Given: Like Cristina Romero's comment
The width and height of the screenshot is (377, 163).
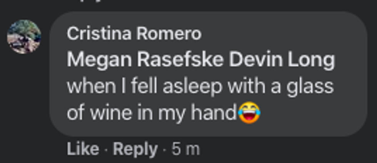Looking at the screenshot, I should point(83,149).
